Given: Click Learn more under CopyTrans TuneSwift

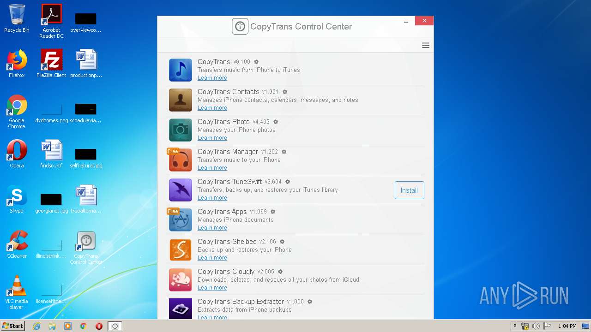Looking at the screenshot, I should pyautogui.click(x=212, y=198).
